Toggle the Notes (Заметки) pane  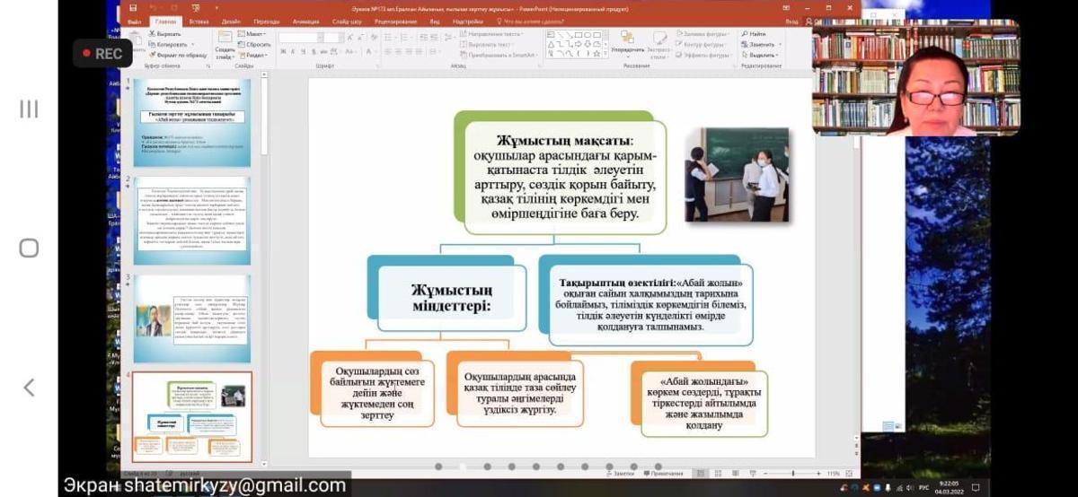click(621, 473)
